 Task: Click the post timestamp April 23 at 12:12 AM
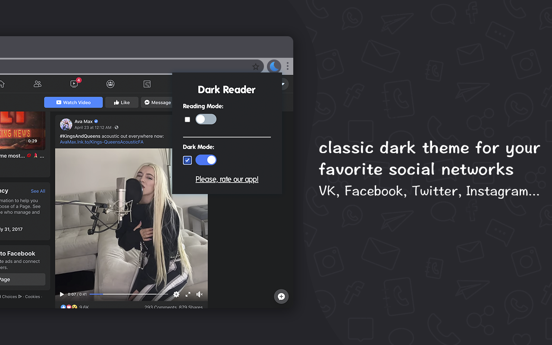pyautogui.click(x=93, y=128)
